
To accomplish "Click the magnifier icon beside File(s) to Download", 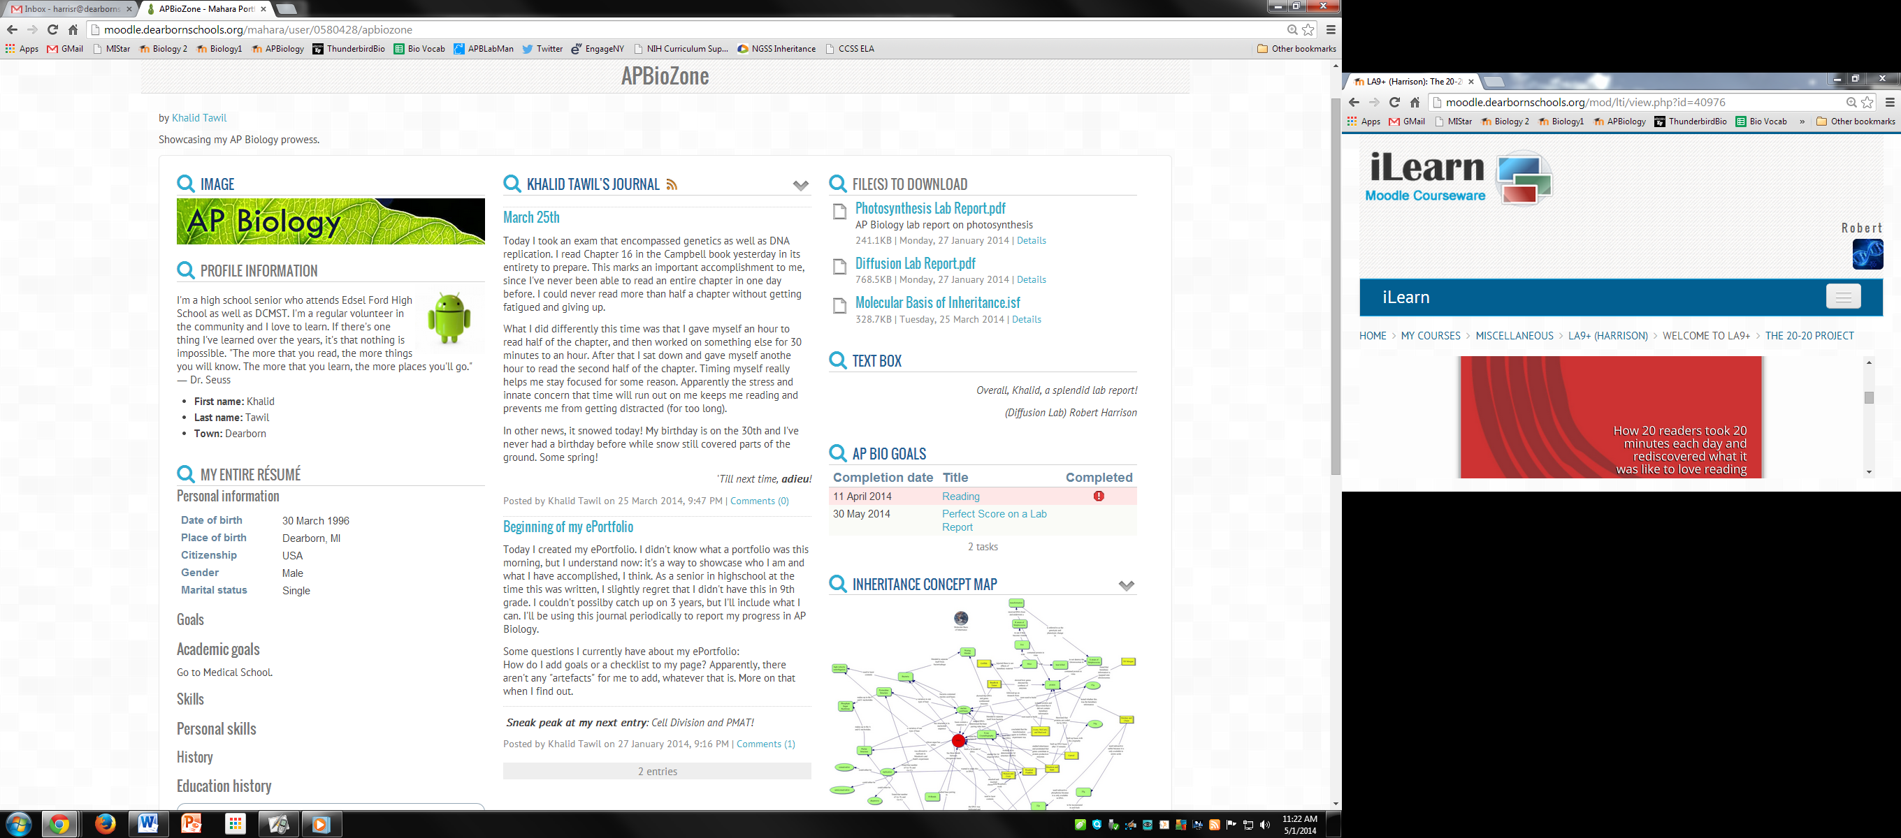I will pos(837,184).
